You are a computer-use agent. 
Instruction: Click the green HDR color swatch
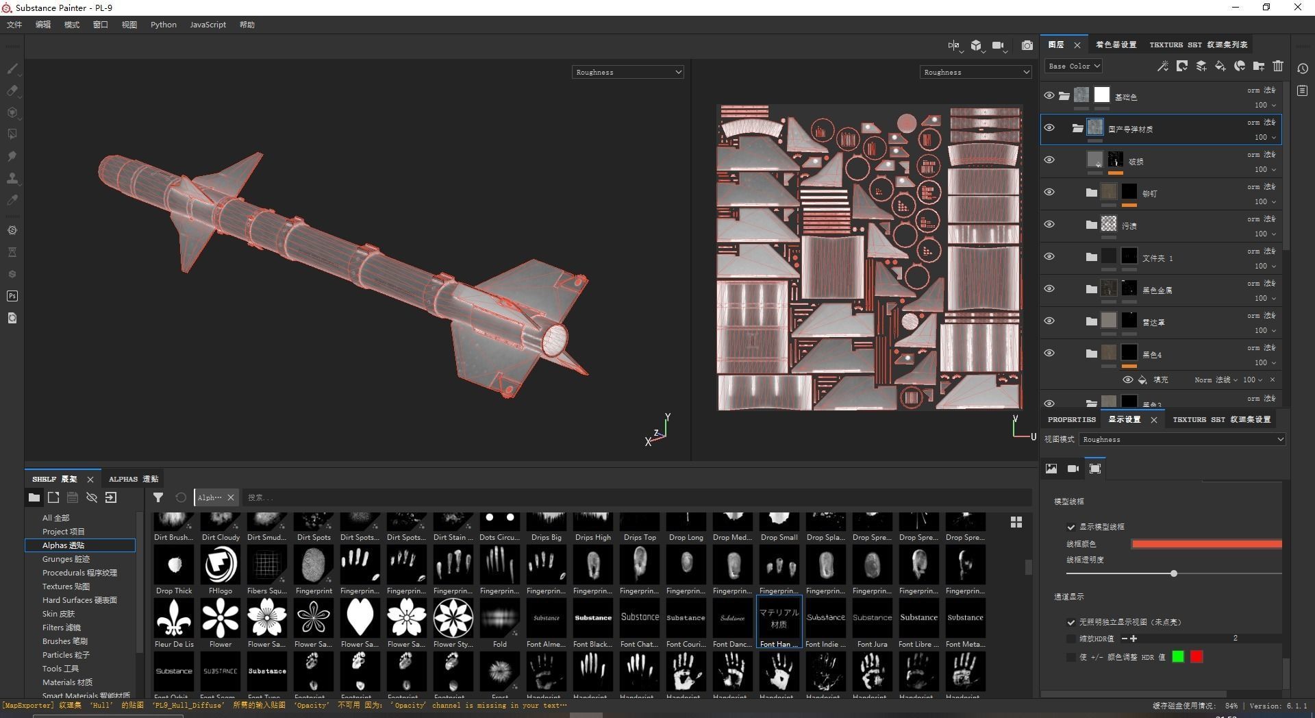[x=1178, y=657]
